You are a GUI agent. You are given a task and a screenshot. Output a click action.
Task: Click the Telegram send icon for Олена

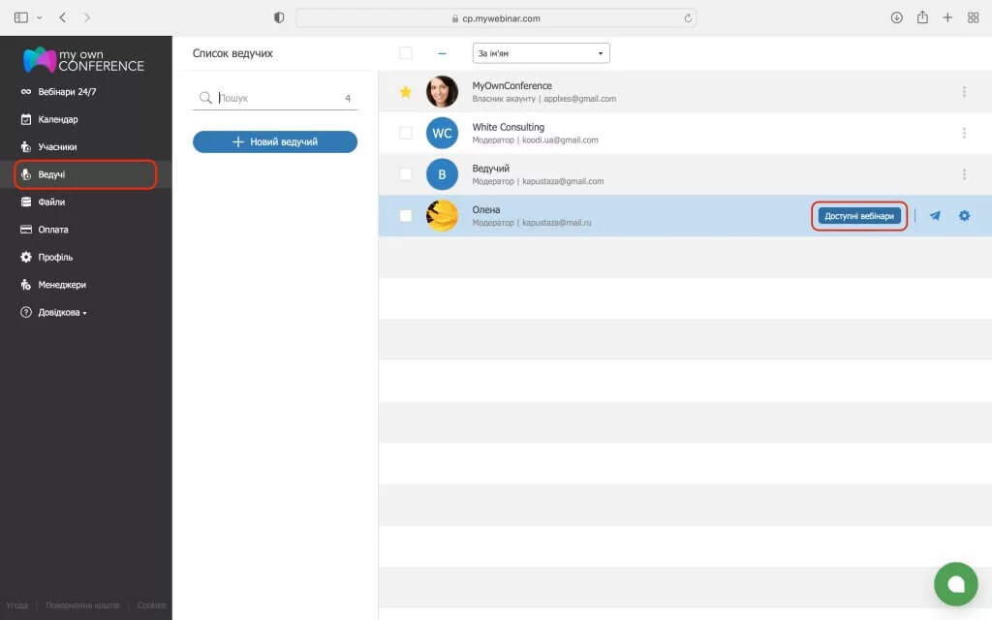(935, 216)
